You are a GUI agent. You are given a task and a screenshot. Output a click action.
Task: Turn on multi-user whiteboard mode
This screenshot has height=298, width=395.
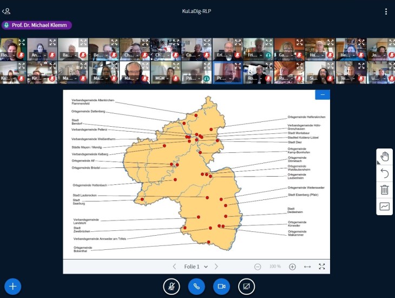pyautogui.click(x=385, y=206)
